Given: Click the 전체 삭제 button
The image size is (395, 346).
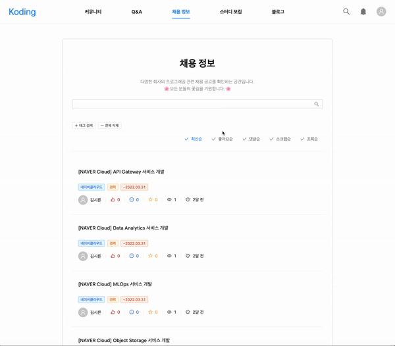Looking at the screenshot, I should pyautogui.click(x=109, y=126).
